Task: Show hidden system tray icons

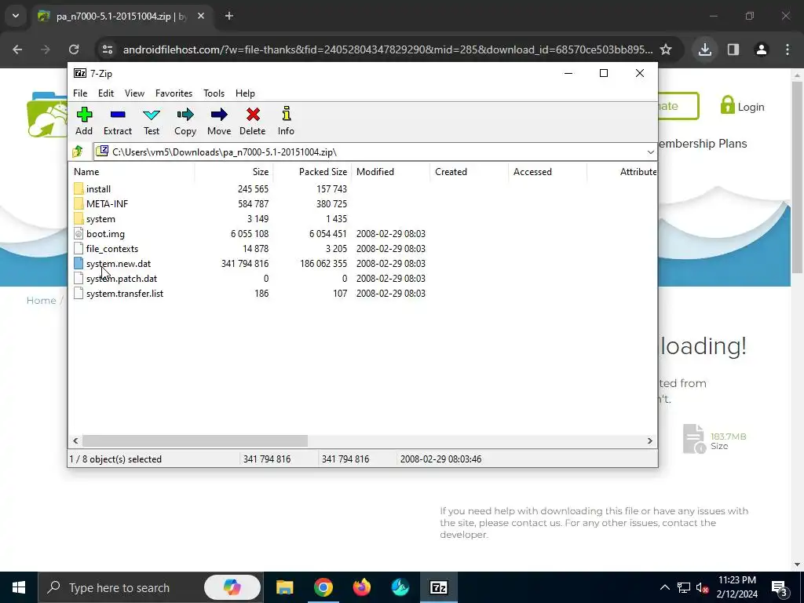Action: pyautogui.click(x=664, y=587)
